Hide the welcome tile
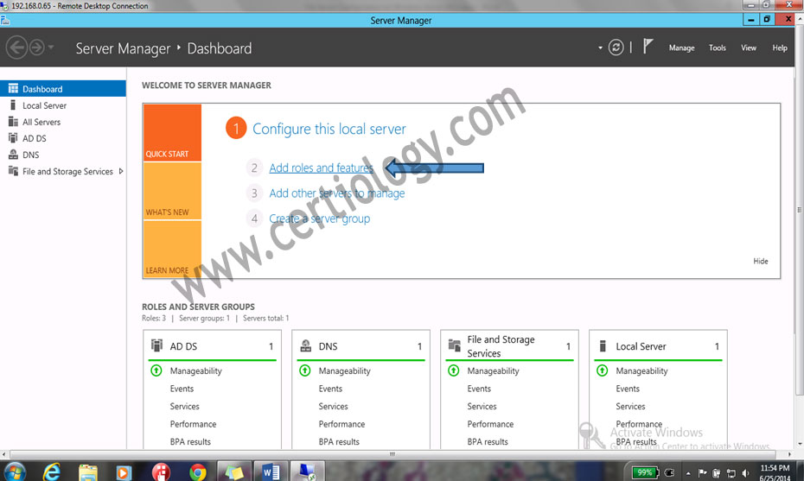The image size is (804, 481). coord(761,262)
